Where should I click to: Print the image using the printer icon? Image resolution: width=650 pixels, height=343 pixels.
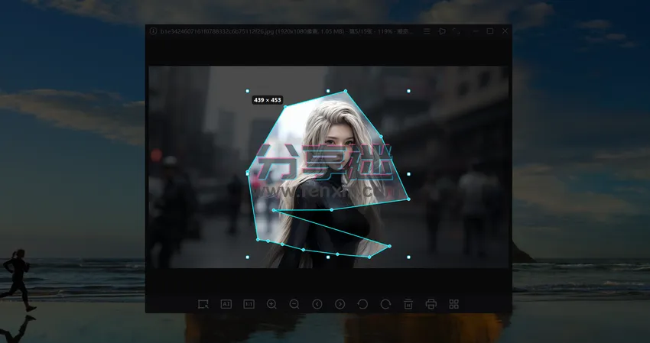[431, 305]
